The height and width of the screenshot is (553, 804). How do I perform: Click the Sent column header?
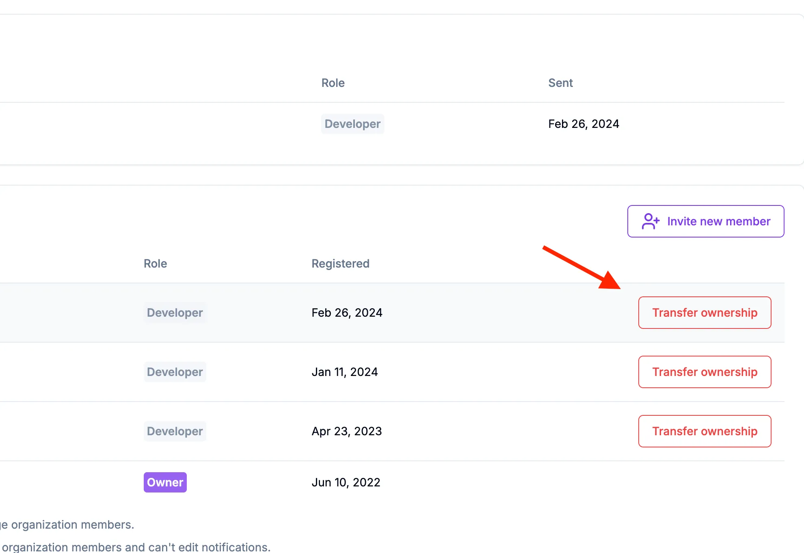[x=560, y=83]
